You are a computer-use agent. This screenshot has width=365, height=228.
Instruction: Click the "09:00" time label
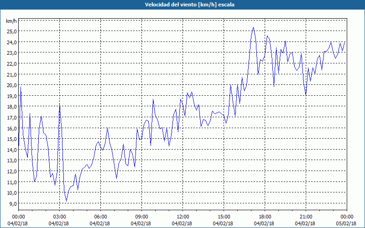tap(141, 217)
